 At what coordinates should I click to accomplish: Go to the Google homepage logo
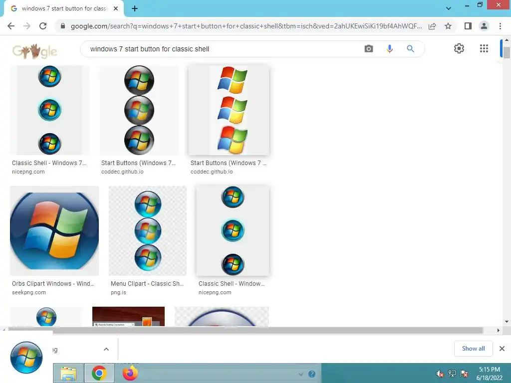[x=34, y=51]
